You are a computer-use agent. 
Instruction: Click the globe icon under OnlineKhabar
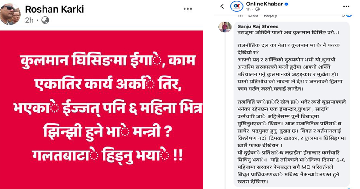(x=256, y=10)
